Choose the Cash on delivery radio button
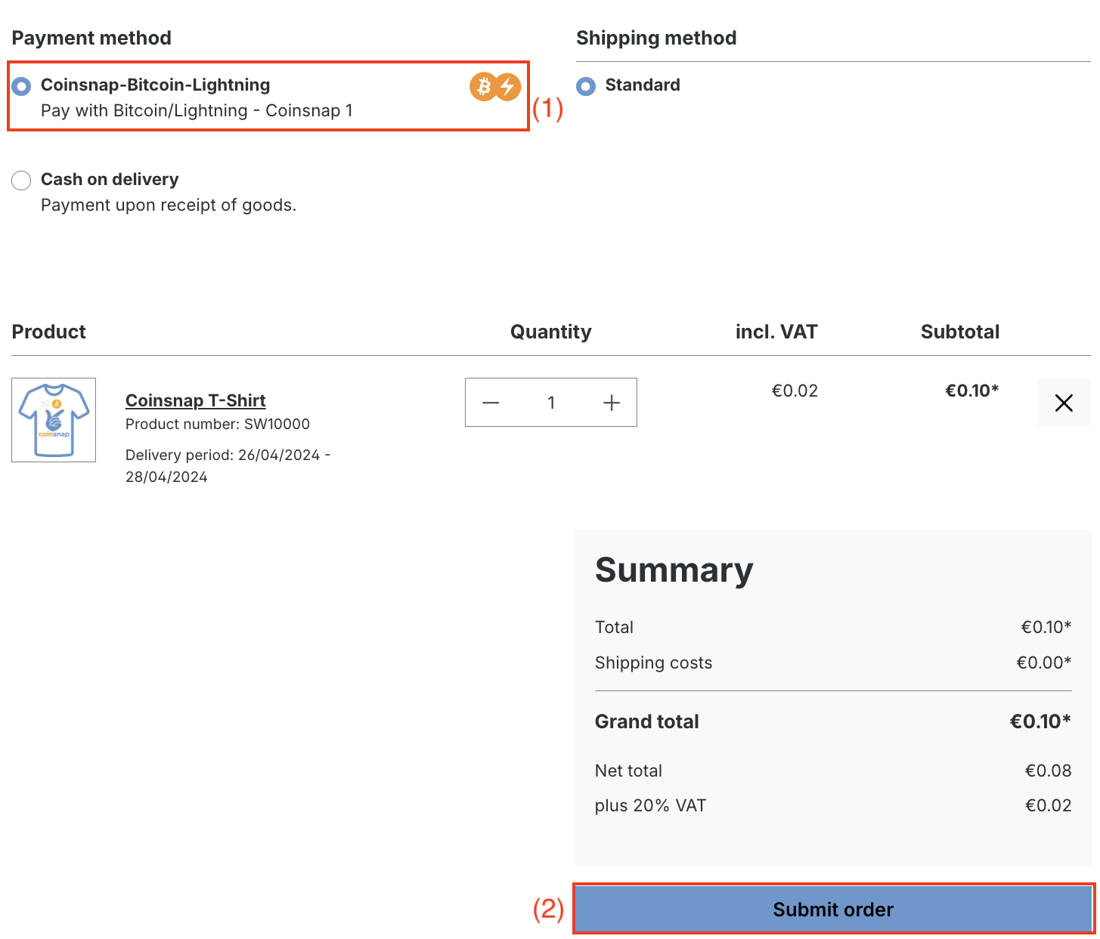This screenshot has height=939, width=1100. (21, 181)
